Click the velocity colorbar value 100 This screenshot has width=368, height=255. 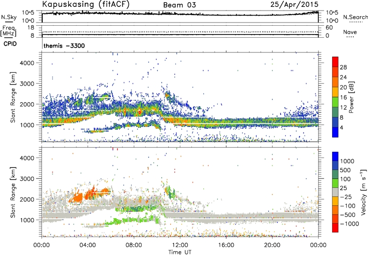(x=345, y=179)
